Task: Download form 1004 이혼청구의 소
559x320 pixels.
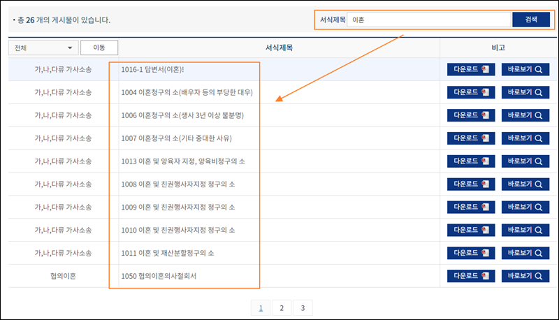Action: click(x=471, y=92)
